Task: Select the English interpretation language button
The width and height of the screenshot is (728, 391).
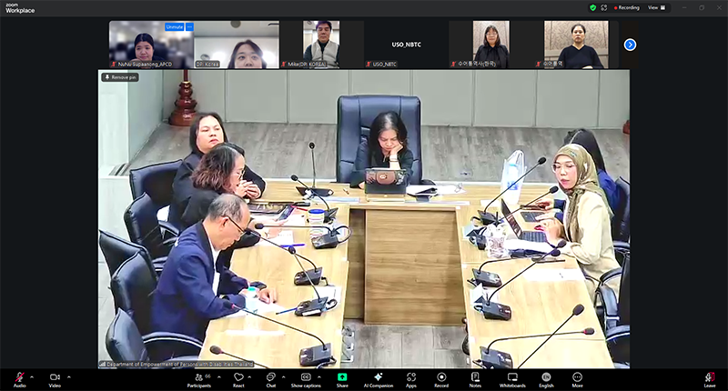Action: tap(546, 377)
